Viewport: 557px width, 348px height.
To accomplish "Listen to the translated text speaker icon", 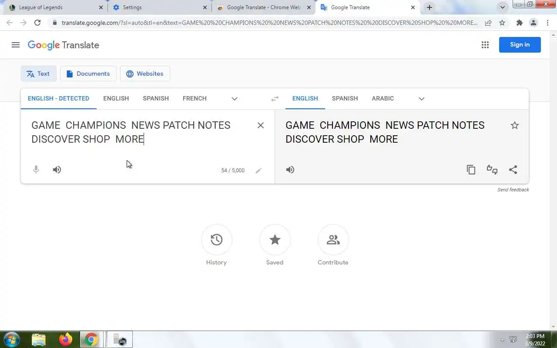I will [290, 170].
